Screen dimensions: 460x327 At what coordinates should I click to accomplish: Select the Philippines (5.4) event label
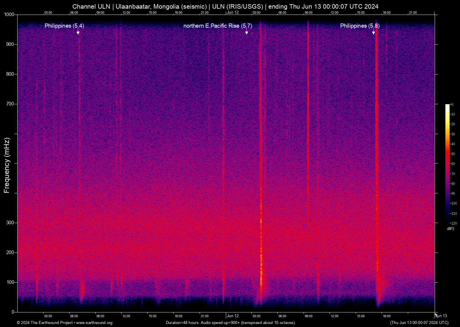point(64,26)
